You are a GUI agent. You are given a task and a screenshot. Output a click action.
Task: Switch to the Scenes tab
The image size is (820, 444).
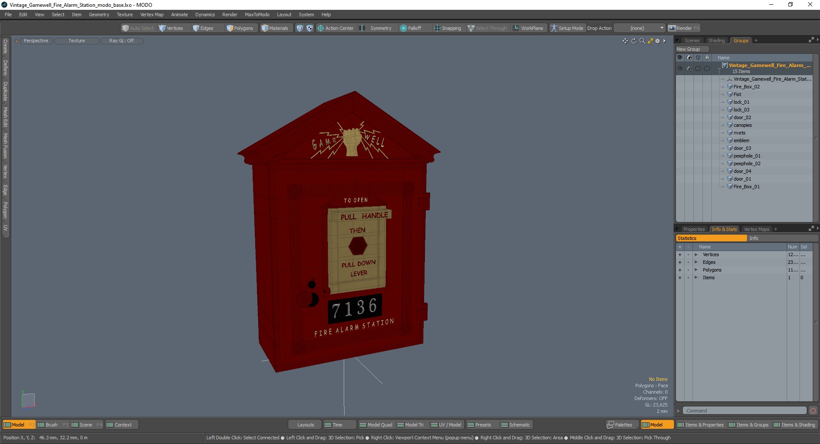coord(692,41)
